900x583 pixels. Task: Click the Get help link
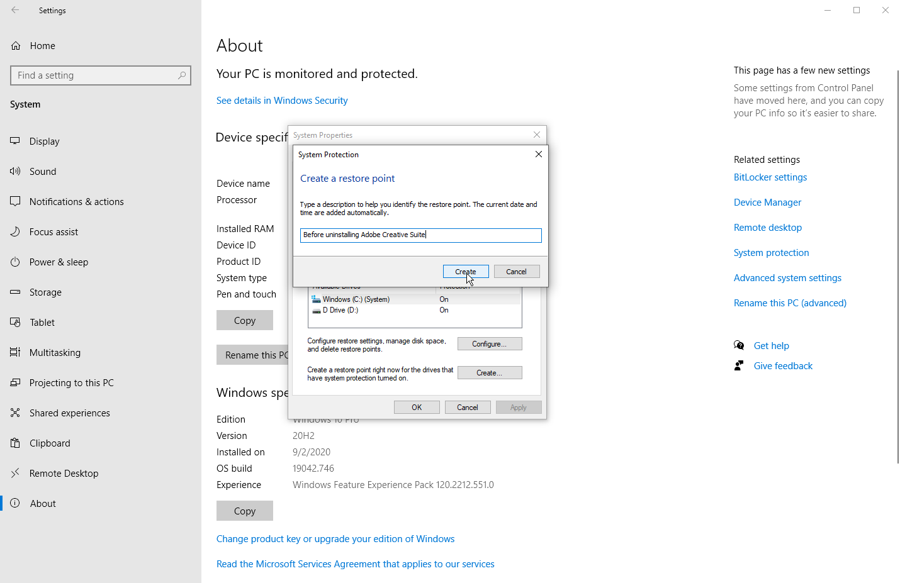[772, 346]
